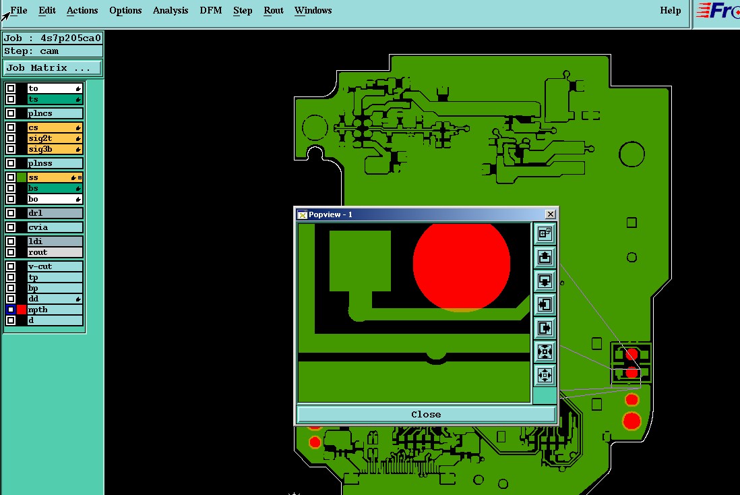Pan the Popview left with arrow icon
This screenshot has width=740, height=495.
(545, 304)
